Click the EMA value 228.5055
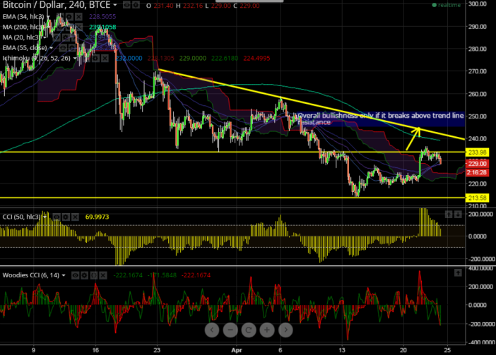496x355 pixels. 102,17
